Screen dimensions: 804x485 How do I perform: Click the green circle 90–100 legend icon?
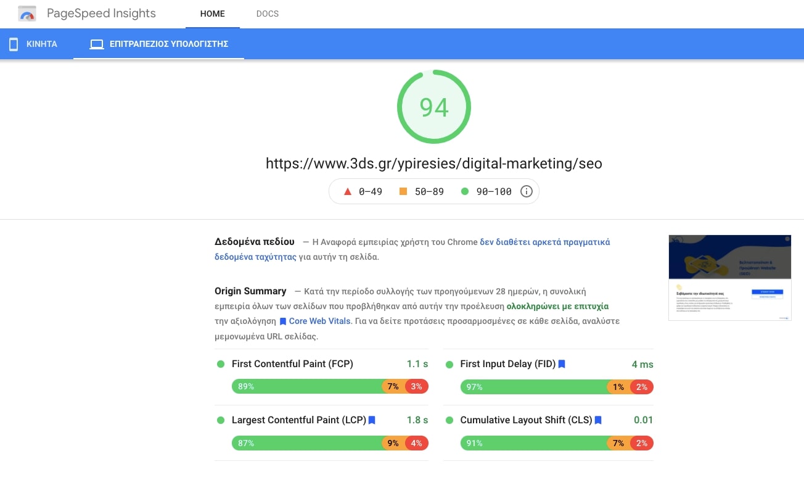pos(465,191)
